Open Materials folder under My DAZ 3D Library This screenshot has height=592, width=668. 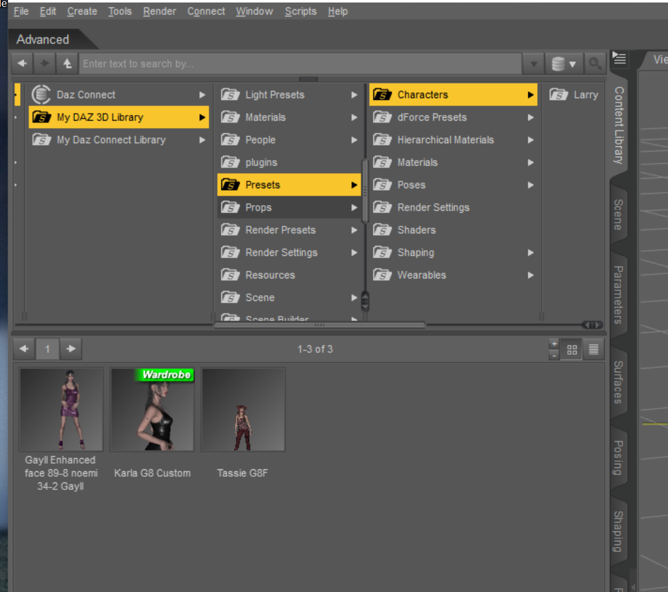point(289,117)
